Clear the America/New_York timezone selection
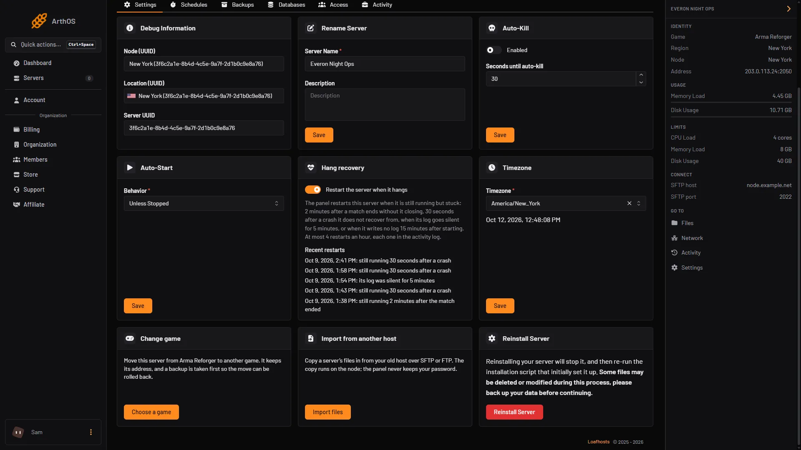 tap(629, 203)
